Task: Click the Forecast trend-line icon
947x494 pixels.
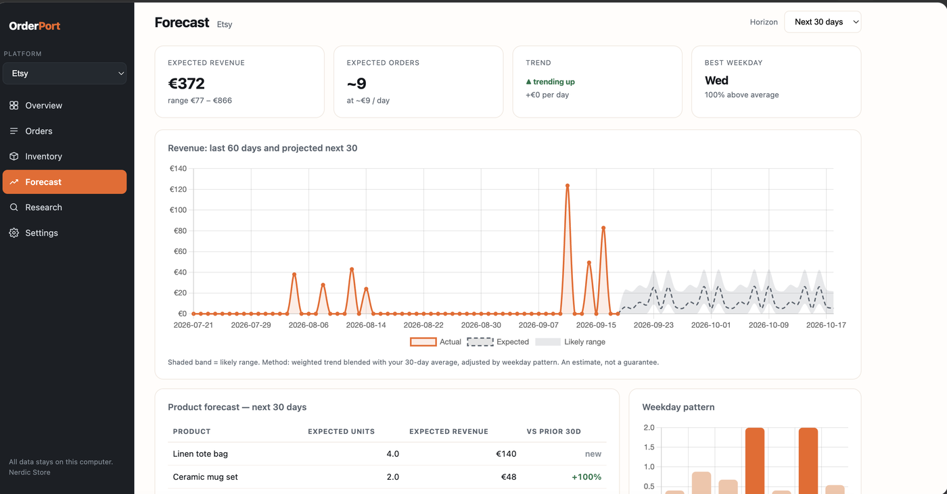Action: click(14, 182)
